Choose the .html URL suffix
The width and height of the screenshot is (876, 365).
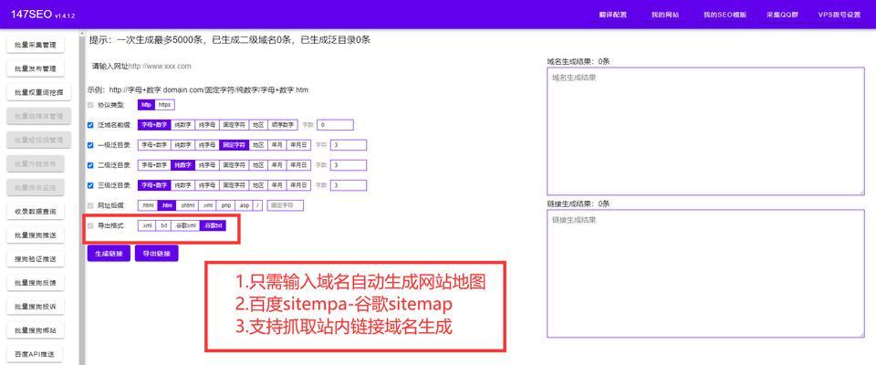[148, 205]
